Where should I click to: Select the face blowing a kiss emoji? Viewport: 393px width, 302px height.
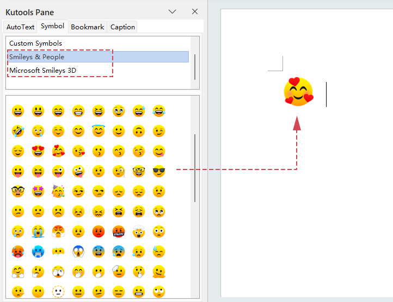point(78,151)
